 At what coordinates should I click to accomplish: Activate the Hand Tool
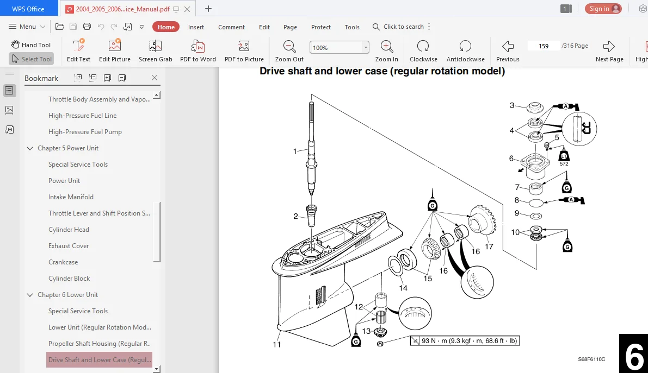31,45
